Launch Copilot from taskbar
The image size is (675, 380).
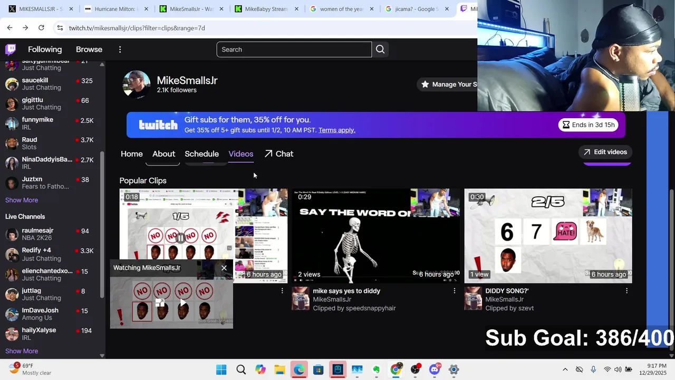pyautogui.click(x=261, y=369)
